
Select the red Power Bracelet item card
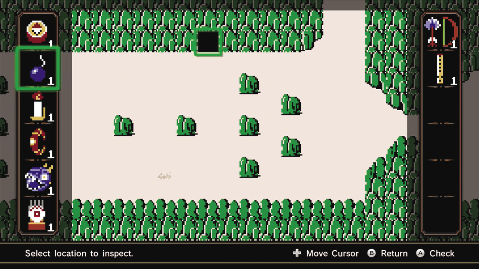(x=37, y=142)
